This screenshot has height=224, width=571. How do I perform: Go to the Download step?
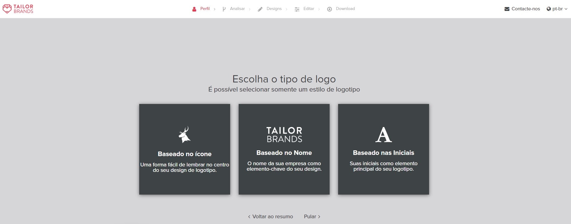345,9
